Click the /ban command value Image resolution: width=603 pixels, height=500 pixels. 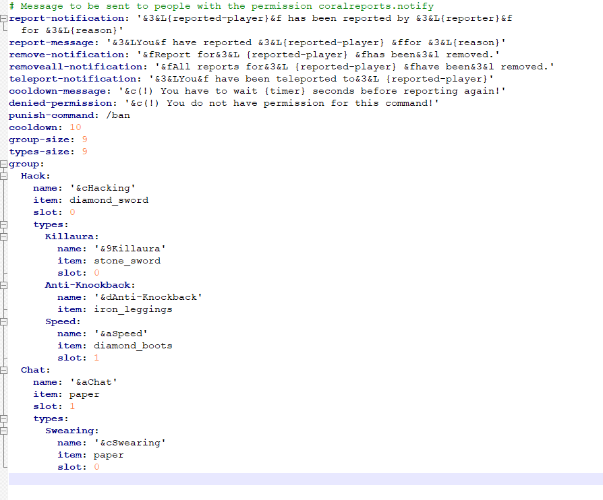pos(118,115)
